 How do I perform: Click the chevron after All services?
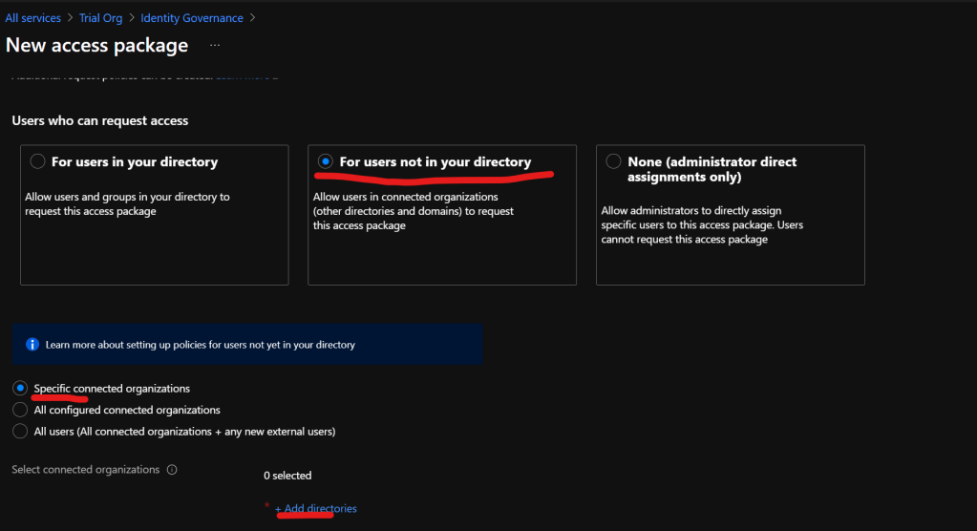point(70,18)
